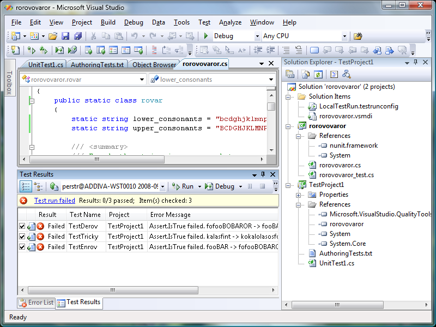The height and width of the screenshot is (327, 436).
Task: Expand Properties under TestProject1
Action: click(298, 195)
